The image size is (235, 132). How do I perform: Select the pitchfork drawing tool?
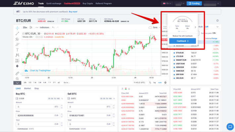[18, 39]
